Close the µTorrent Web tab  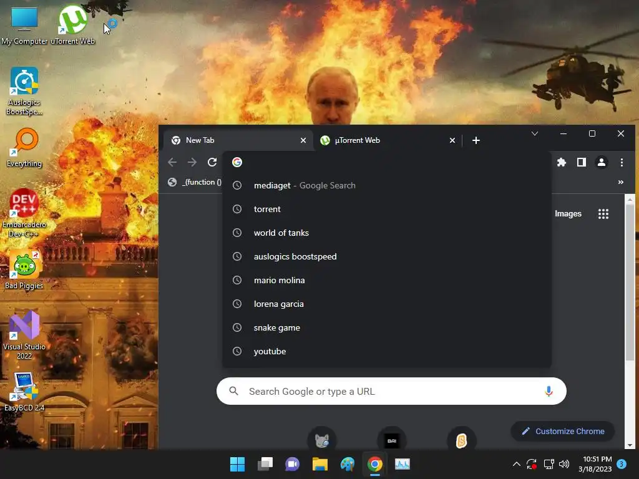click(x=452, y=140)
